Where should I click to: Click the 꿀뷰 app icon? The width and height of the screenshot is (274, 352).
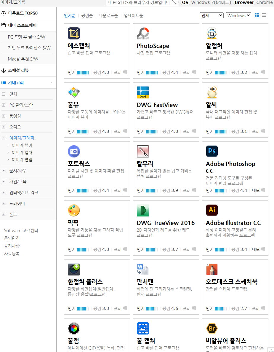point(74,92)
